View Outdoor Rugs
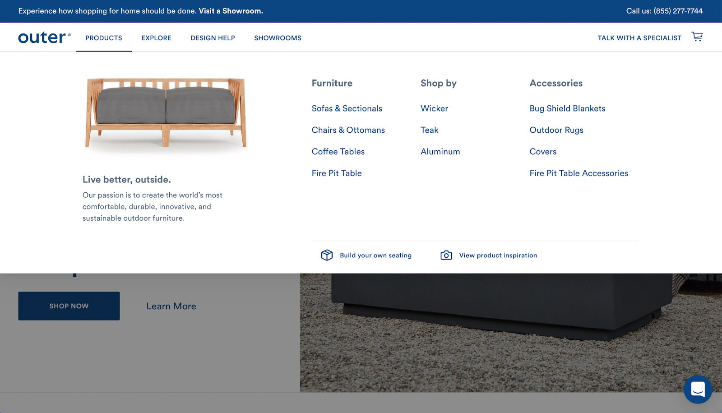Image resolution: width=722 pixels, height=413 pixels. click(x=556, y=130)
